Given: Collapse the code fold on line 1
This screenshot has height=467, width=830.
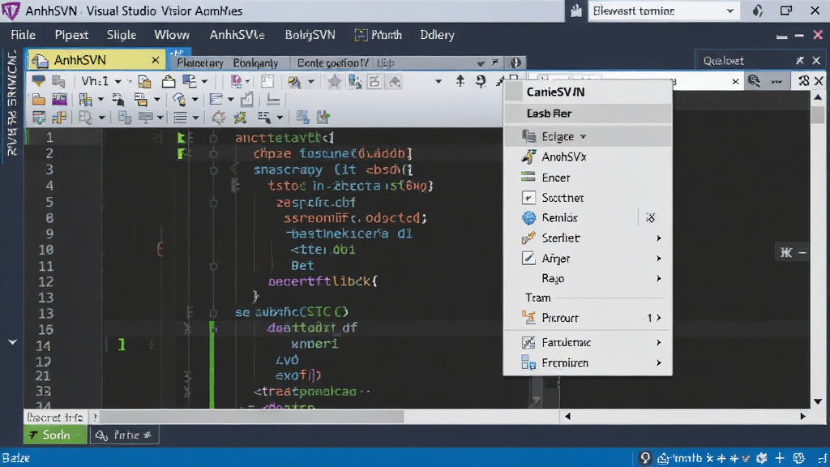Looking at the screenshot, I should [213, 138].
